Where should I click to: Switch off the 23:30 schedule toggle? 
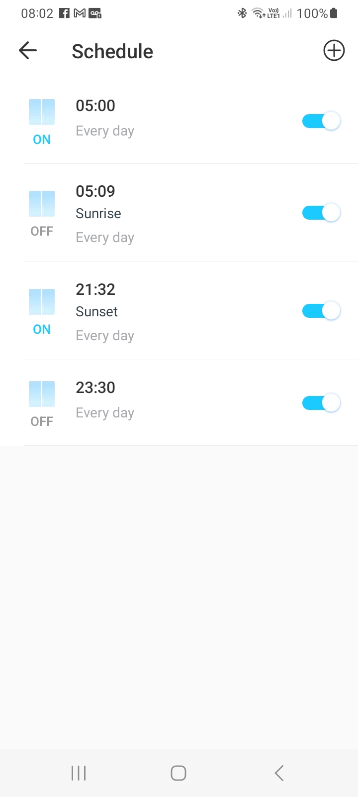pyautogui.click(x=321, y=402)
